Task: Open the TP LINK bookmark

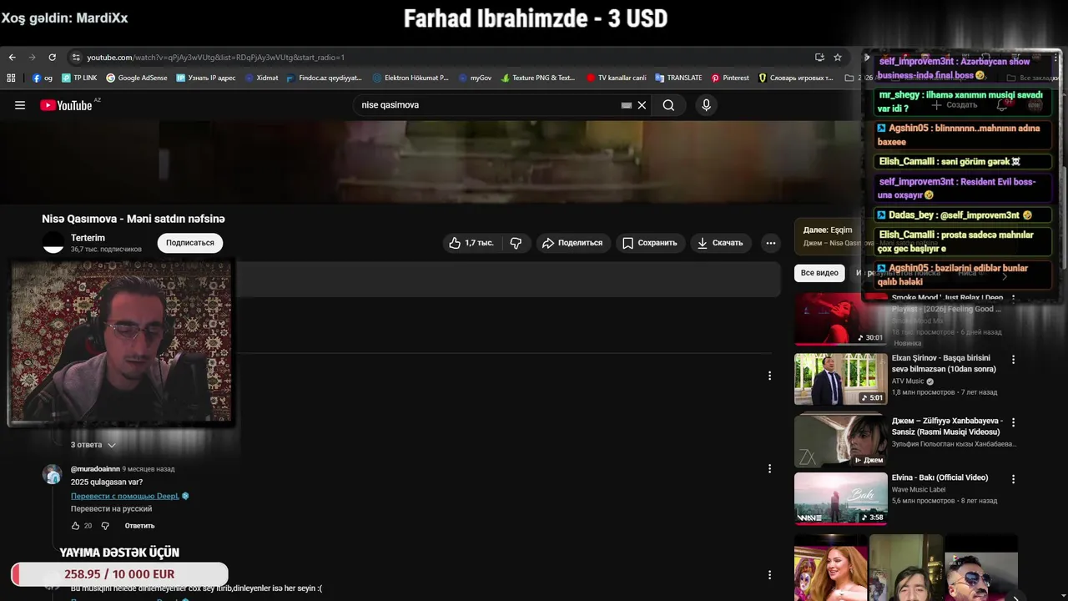Action: (79, 78)
